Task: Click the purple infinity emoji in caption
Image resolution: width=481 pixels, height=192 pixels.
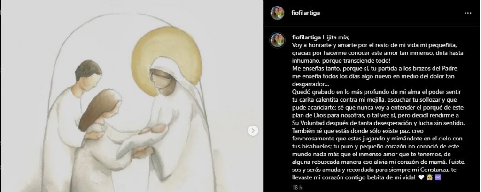Action: tap(438, 177)
